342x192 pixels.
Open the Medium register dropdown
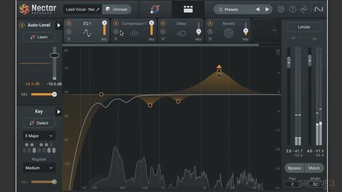[39, 168]
